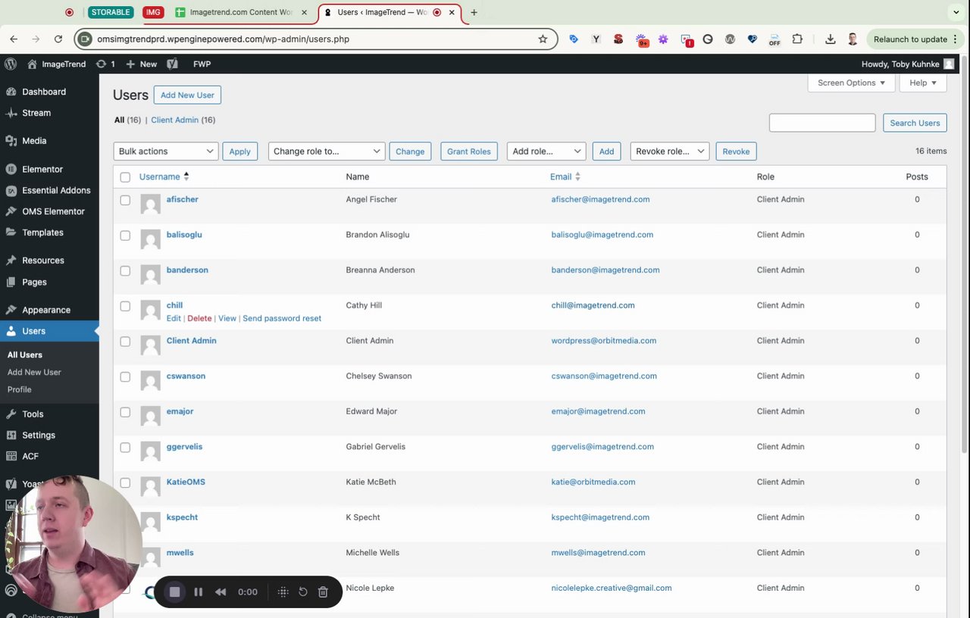Open the Essential Addons icon
The height and width of the screenshot is (618, 970).
(11, 191)
